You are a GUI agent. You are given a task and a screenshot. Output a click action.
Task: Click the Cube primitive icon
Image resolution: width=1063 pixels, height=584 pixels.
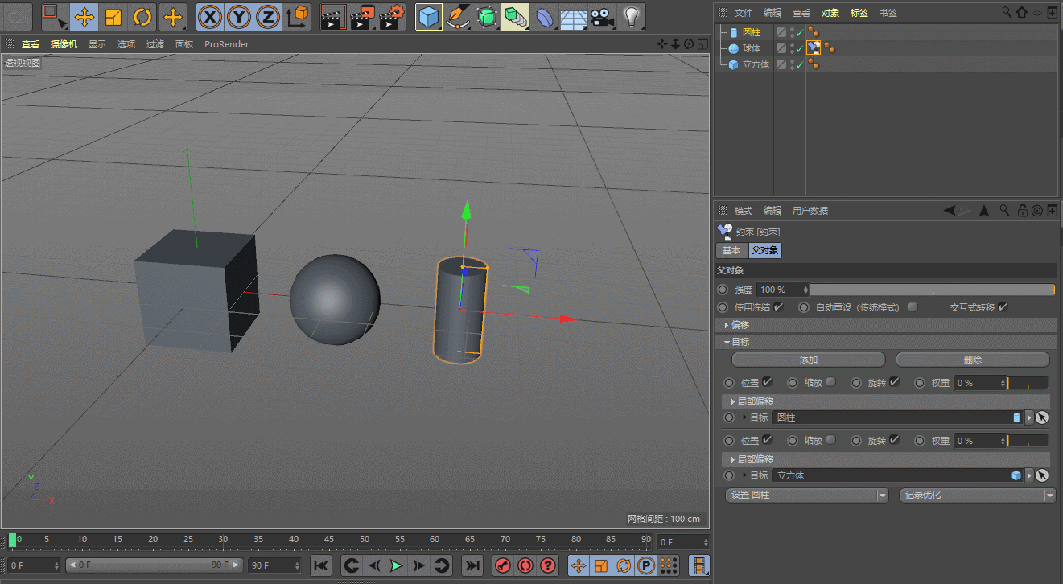tap(429, 16)
